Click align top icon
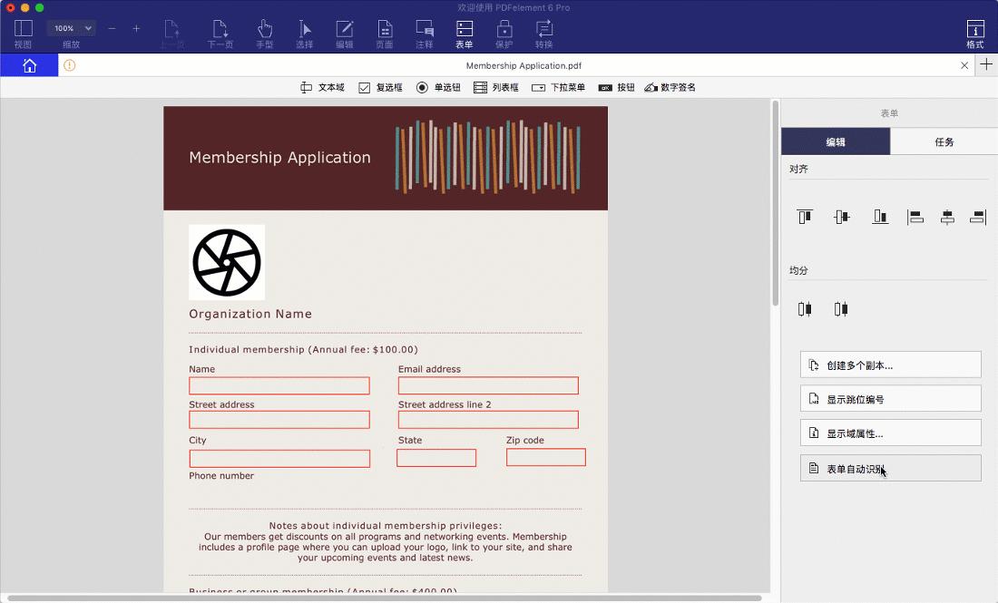 (805, 217)
